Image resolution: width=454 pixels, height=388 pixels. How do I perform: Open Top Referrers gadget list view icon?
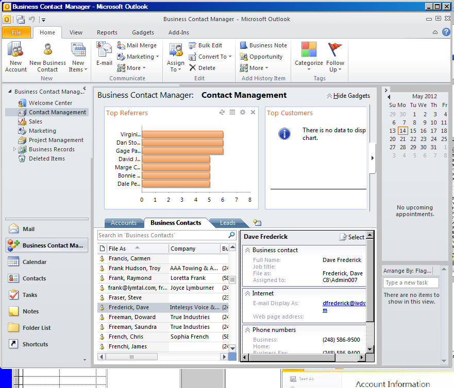pos(232,112)
